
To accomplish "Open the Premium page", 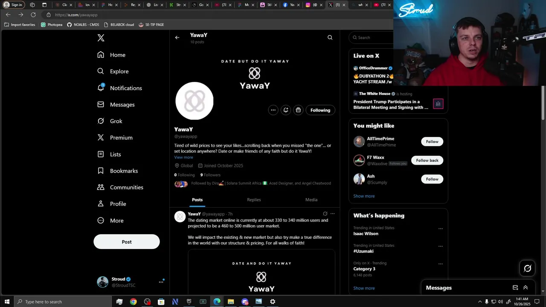I will 115,138.
